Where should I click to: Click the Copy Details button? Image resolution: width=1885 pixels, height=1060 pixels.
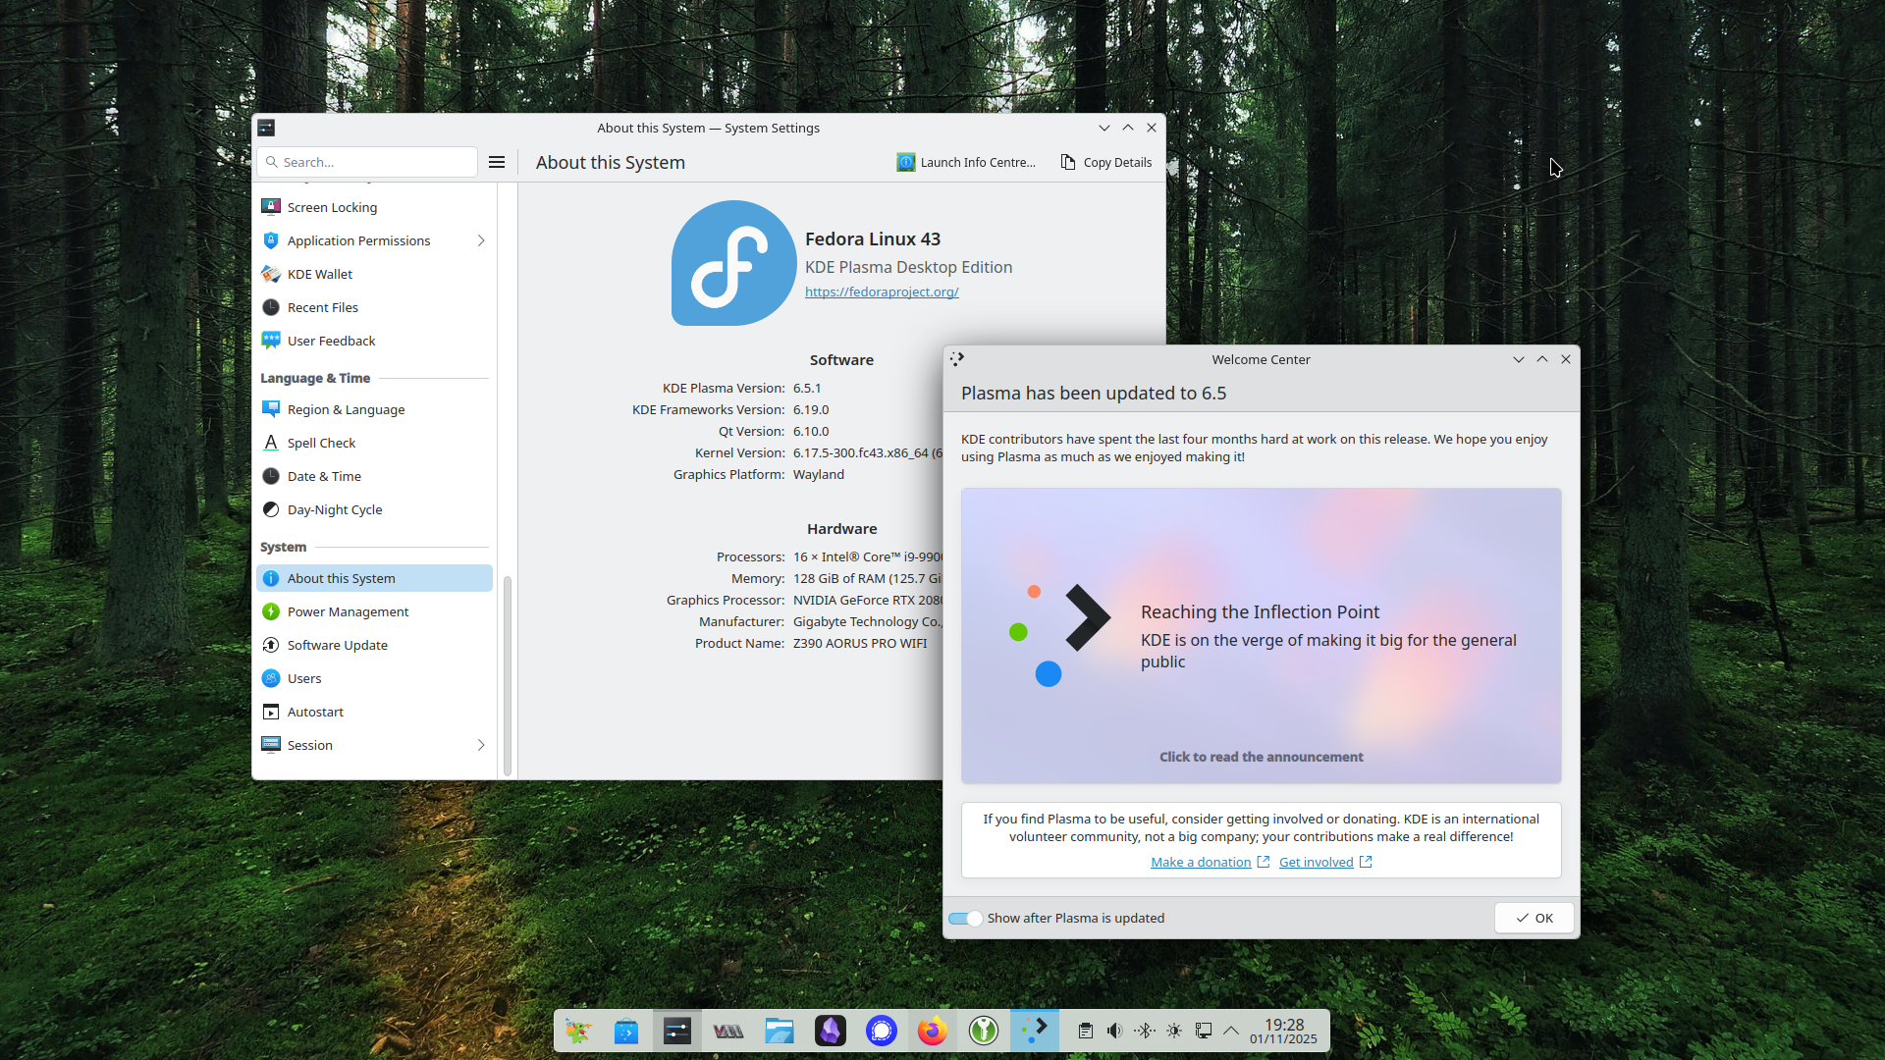click(1105, 162)
